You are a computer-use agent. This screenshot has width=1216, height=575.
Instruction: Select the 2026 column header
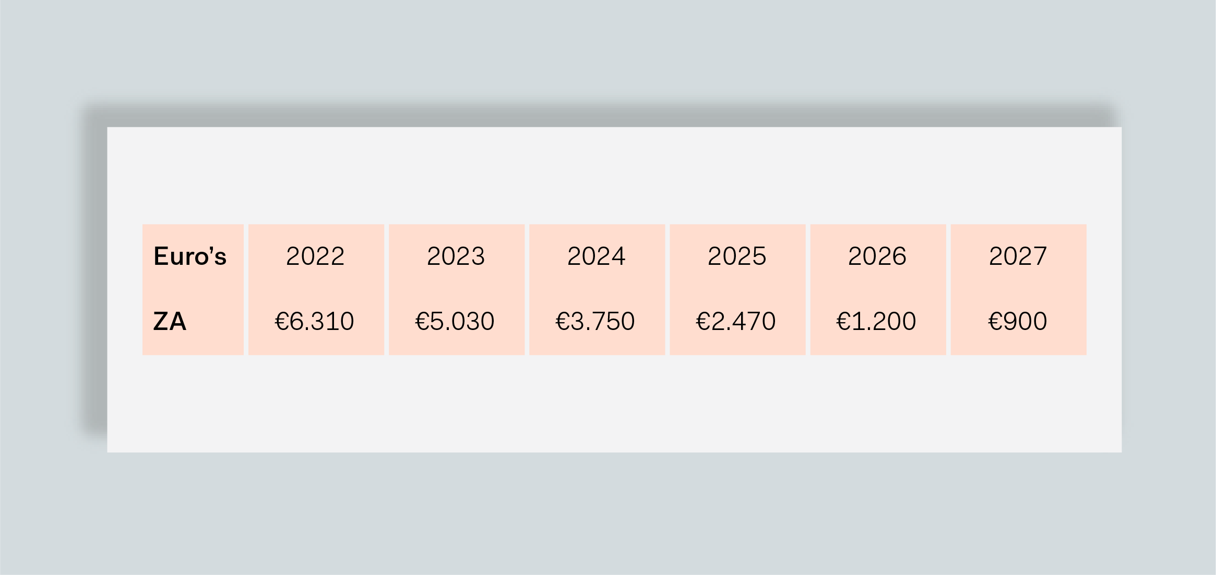[x=877, y=256]
